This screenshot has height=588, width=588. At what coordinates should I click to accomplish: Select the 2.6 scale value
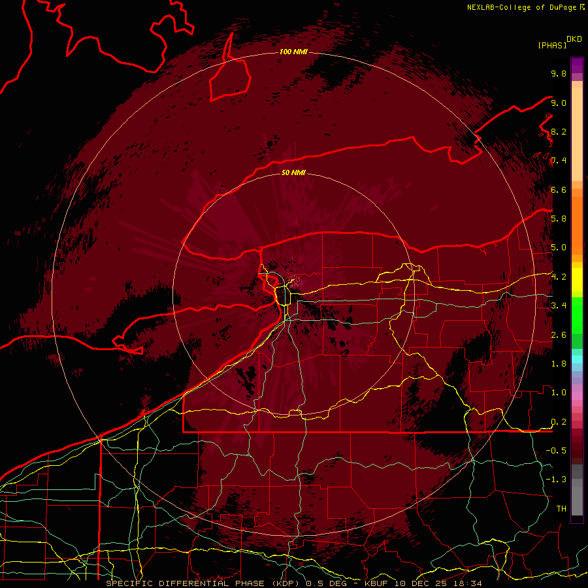point(559,335)
